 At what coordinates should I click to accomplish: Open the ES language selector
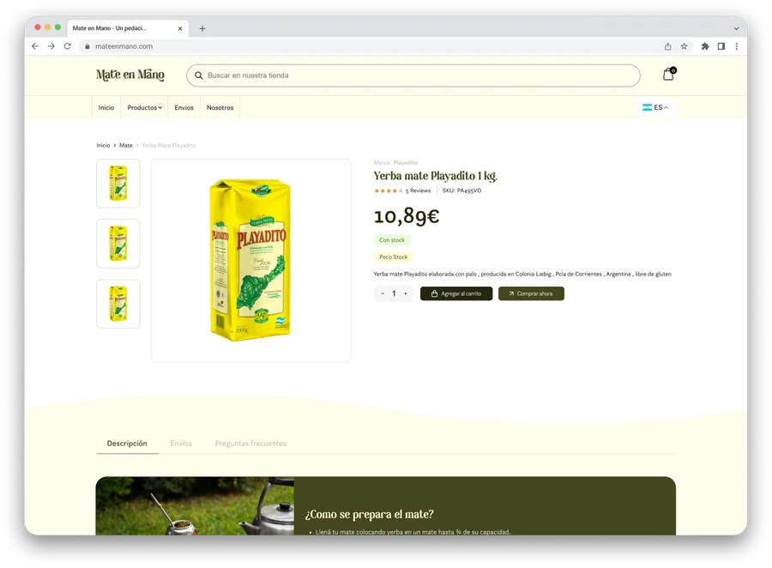click(655, 107)
